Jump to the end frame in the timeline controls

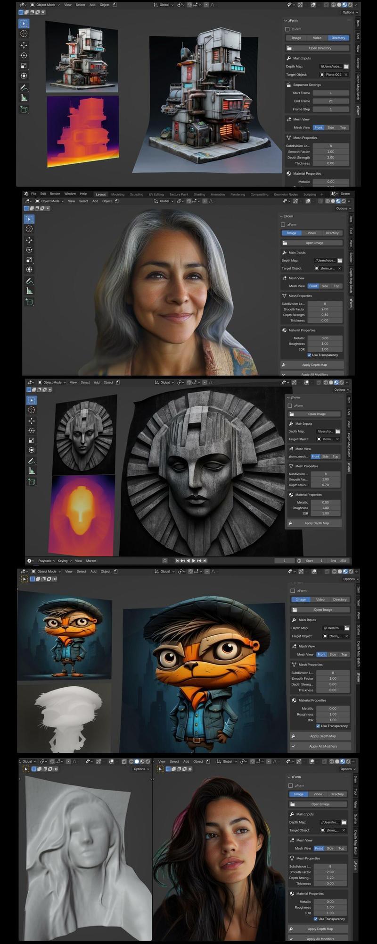pos(205,561)
